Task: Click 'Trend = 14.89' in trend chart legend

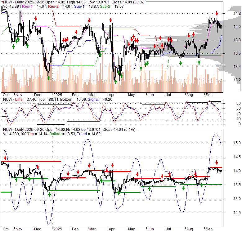Action: (x=89, y=134)
